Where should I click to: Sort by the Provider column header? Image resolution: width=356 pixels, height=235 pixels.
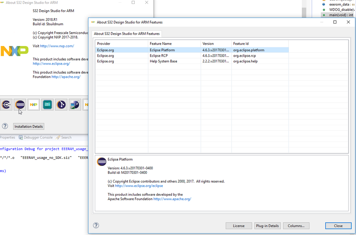click(x=122, y=44)
